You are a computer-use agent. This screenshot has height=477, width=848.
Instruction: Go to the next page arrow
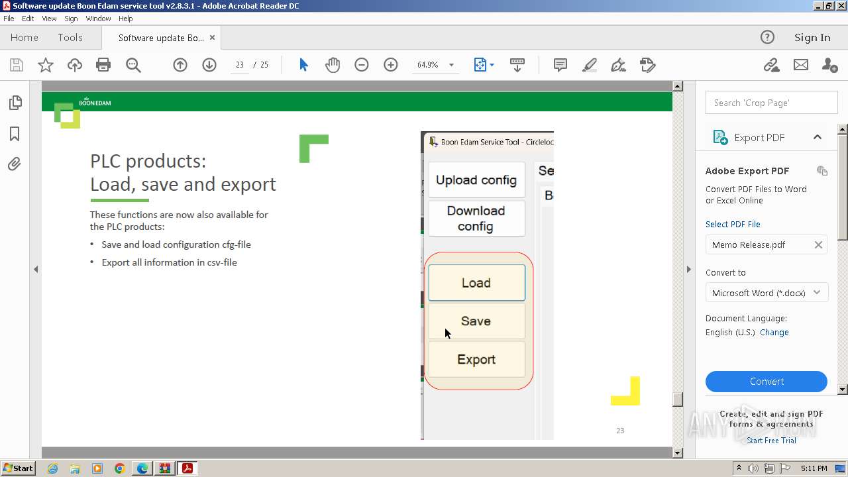pyautogui.click(x=209, y=65)
